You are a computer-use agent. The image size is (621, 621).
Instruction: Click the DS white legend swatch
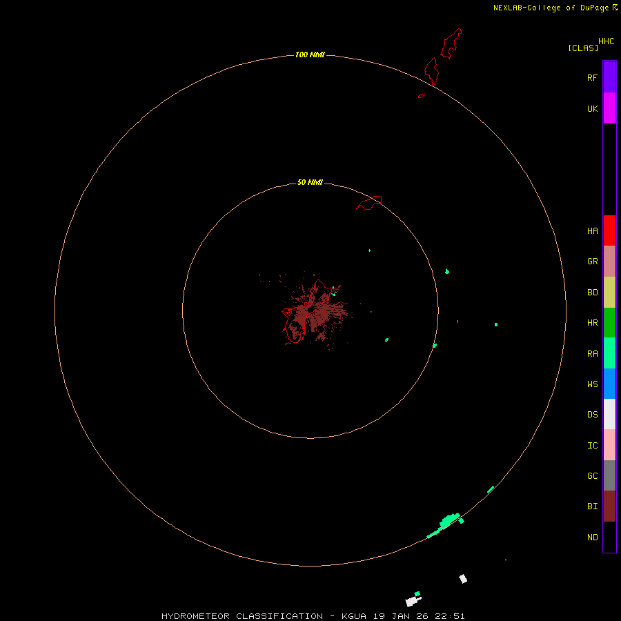tap(609, 414)
